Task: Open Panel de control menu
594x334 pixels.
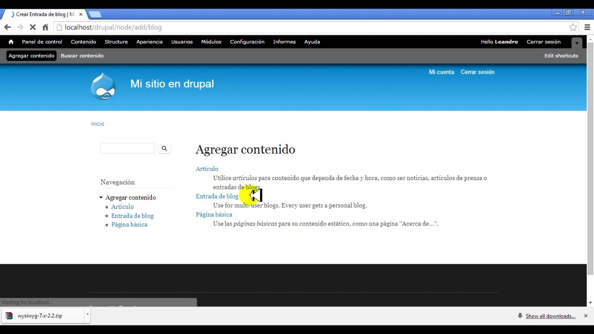Action: [x=42, y=42]
